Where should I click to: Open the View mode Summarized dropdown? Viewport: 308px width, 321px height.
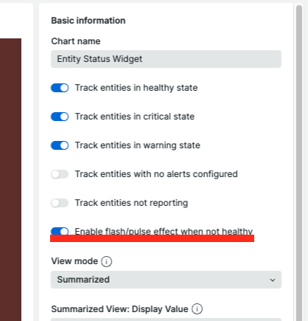pos(166,280)
